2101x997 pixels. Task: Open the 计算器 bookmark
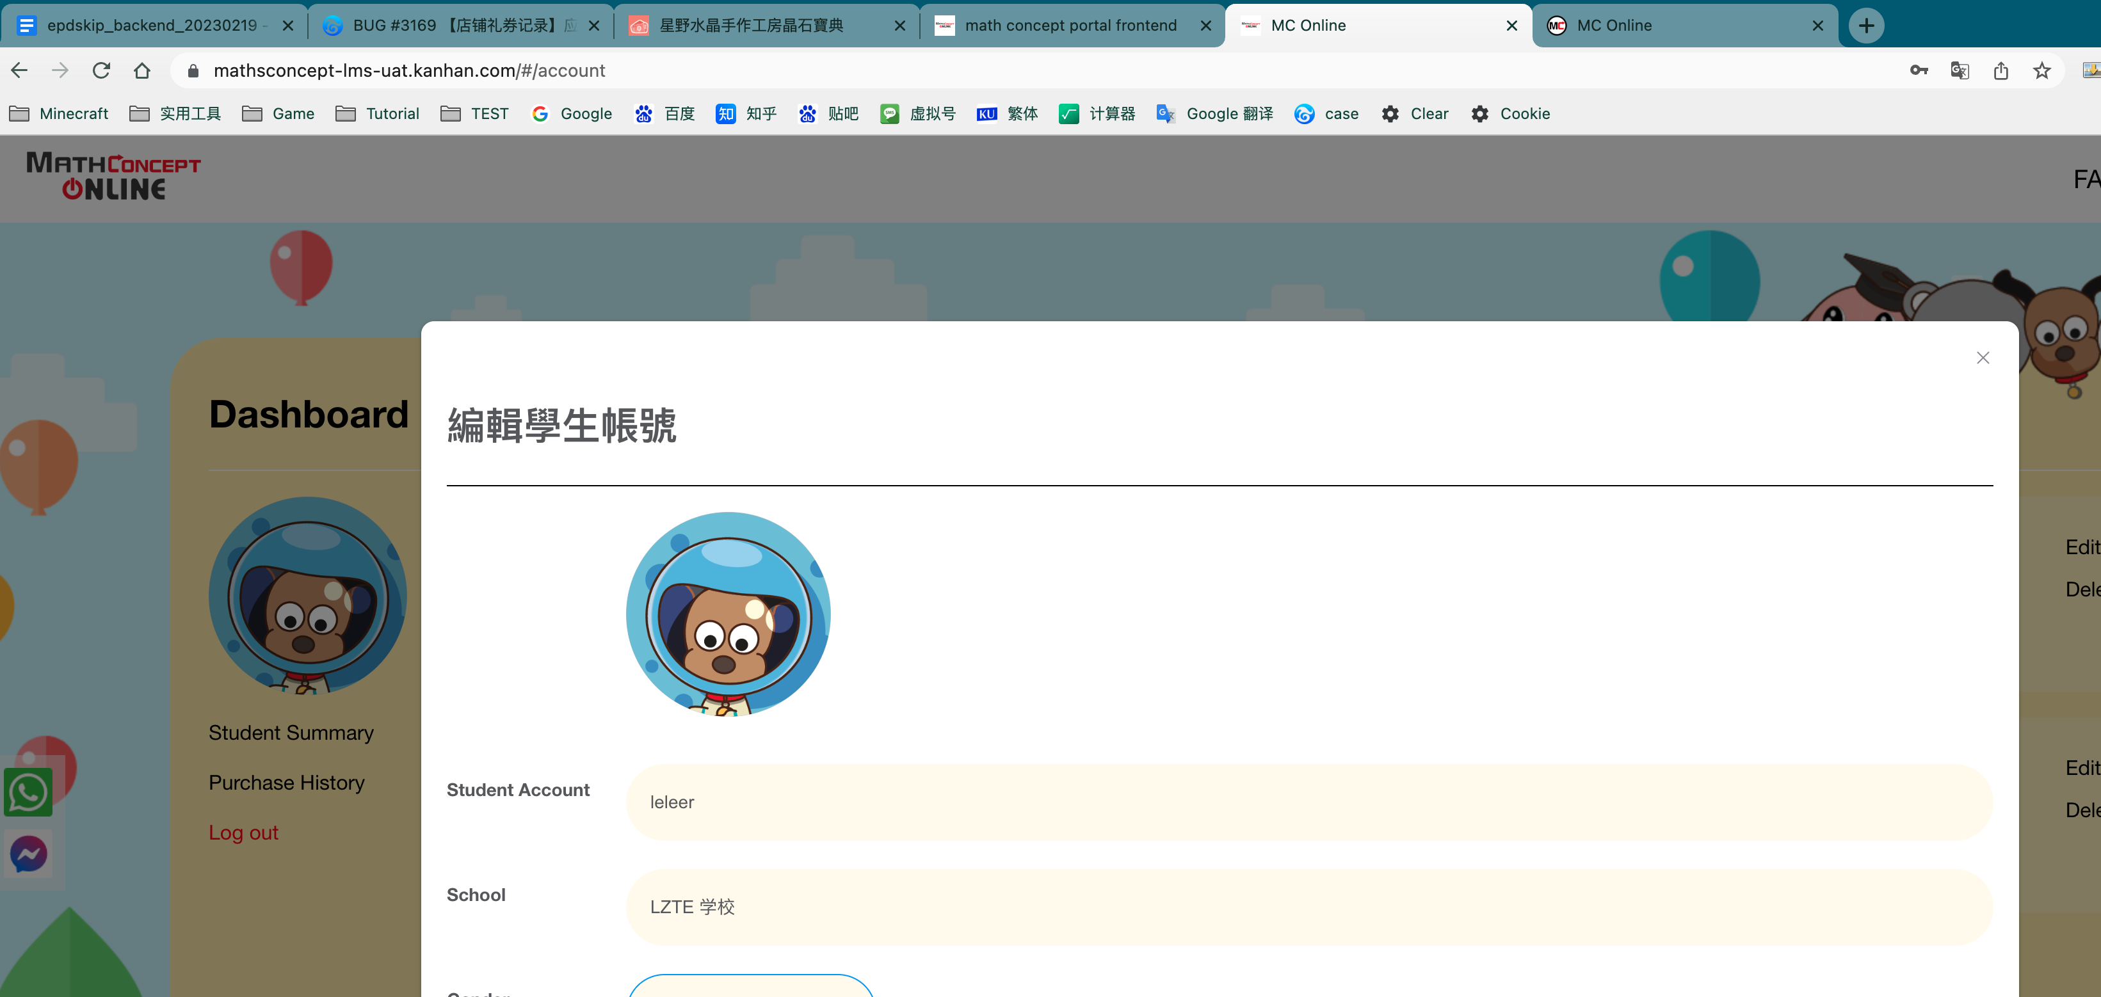[1097, 113]
